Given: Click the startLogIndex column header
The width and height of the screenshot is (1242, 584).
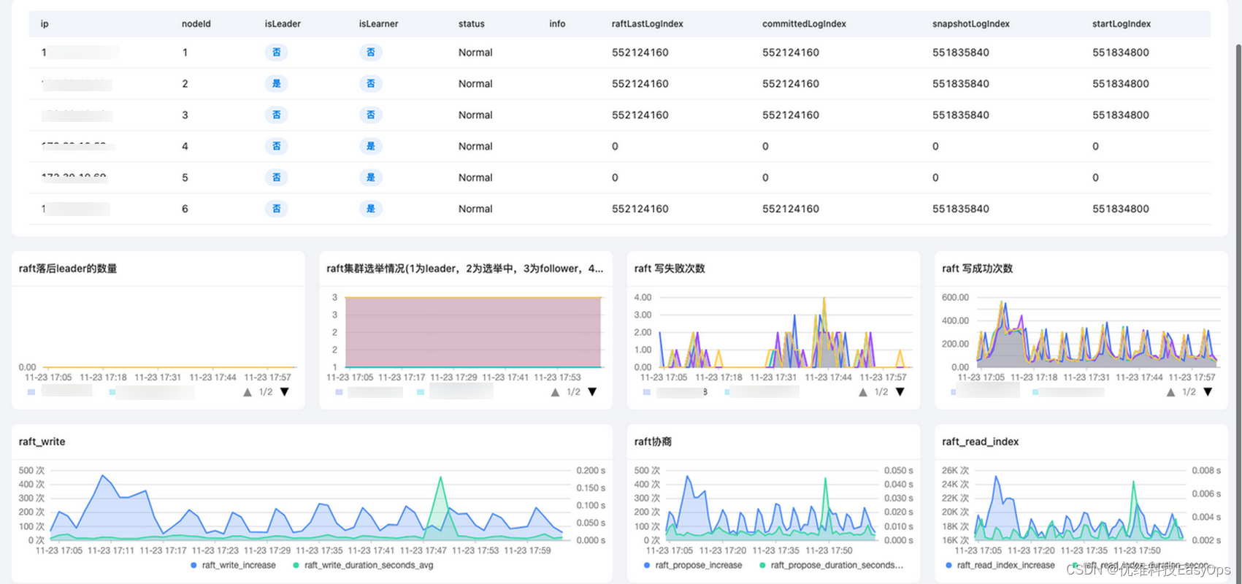Looking at the screenshot, I should pos(1121,24).
